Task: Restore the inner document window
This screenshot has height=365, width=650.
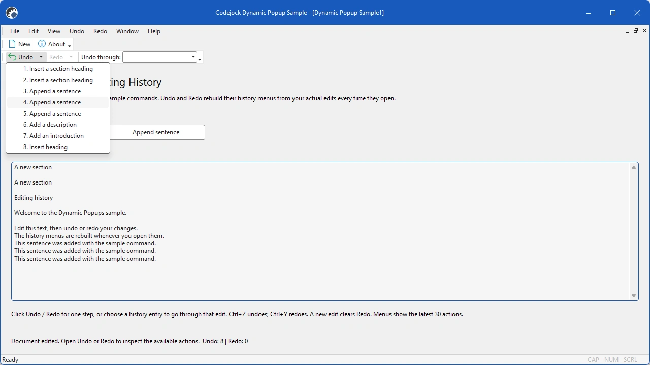Action: 636,31
